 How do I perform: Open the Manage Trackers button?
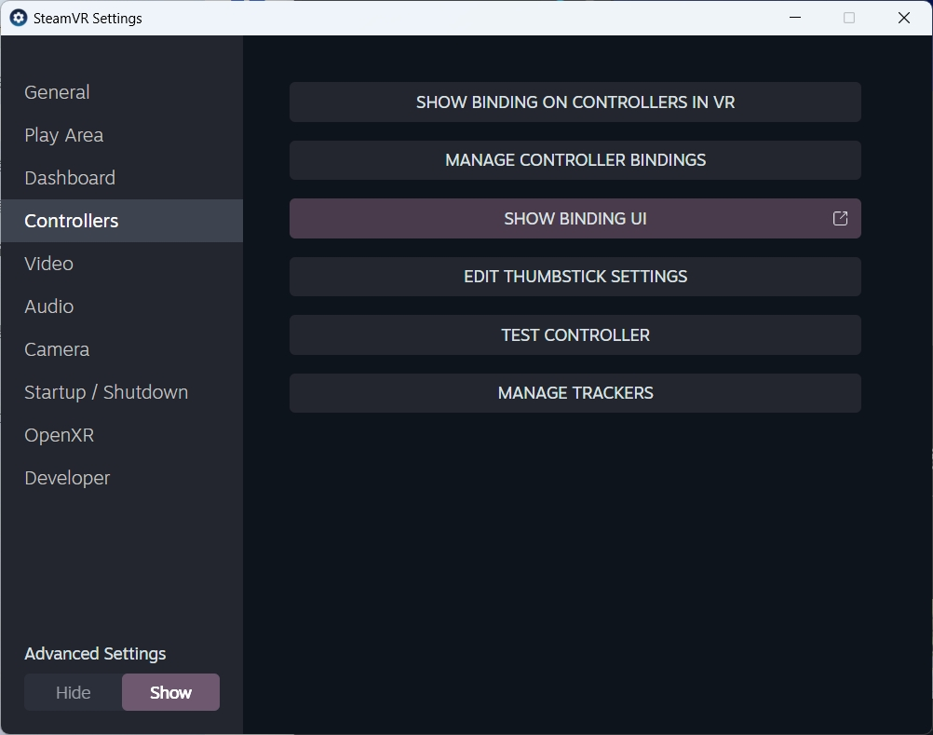[x=575, y=393]
